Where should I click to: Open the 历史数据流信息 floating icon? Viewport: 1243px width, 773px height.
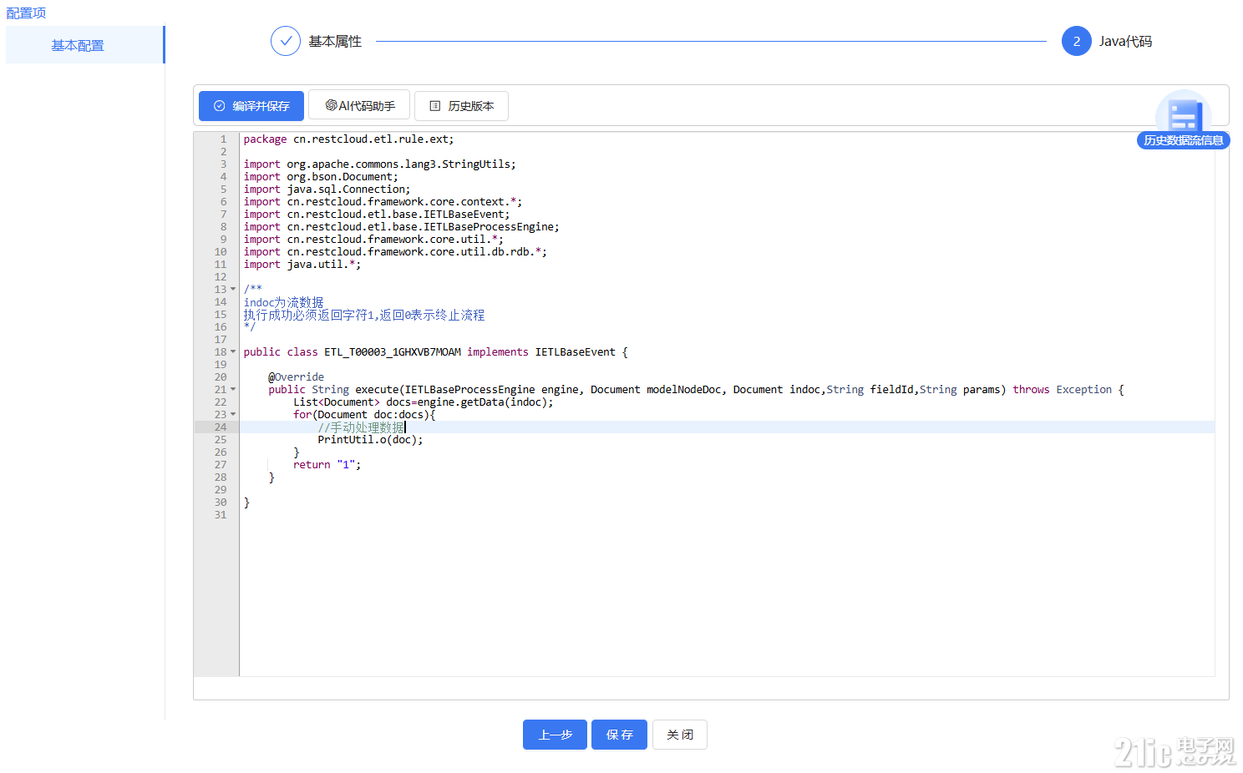click(x=1184, y=119)
